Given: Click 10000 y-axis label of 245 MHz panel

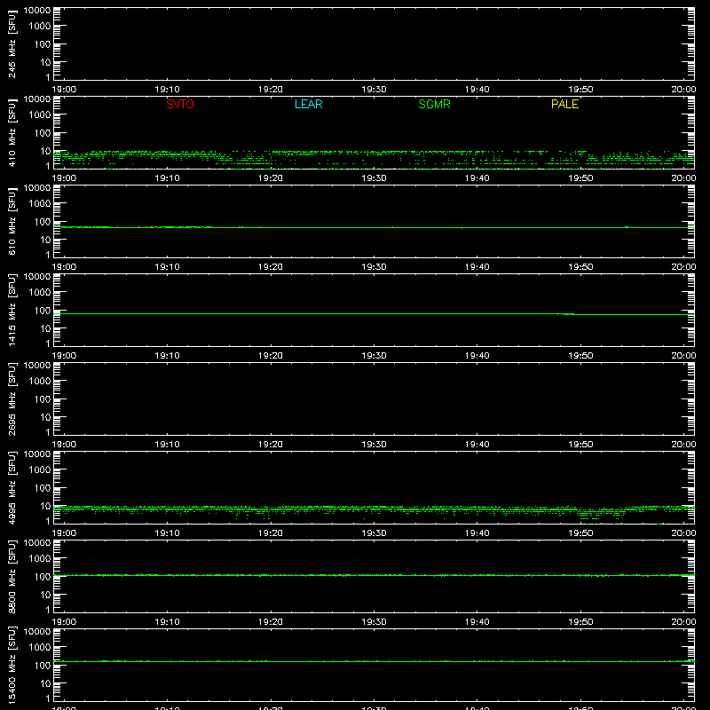Looking at the screenshot, I should coord(37,11).
